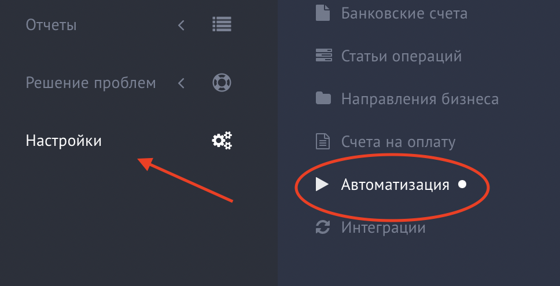The height and width of the screenshot is (286, 560).
Task: Click the play triangle icon beside Автоматизация
Action: pyautogui.click(x=322, y=185)
